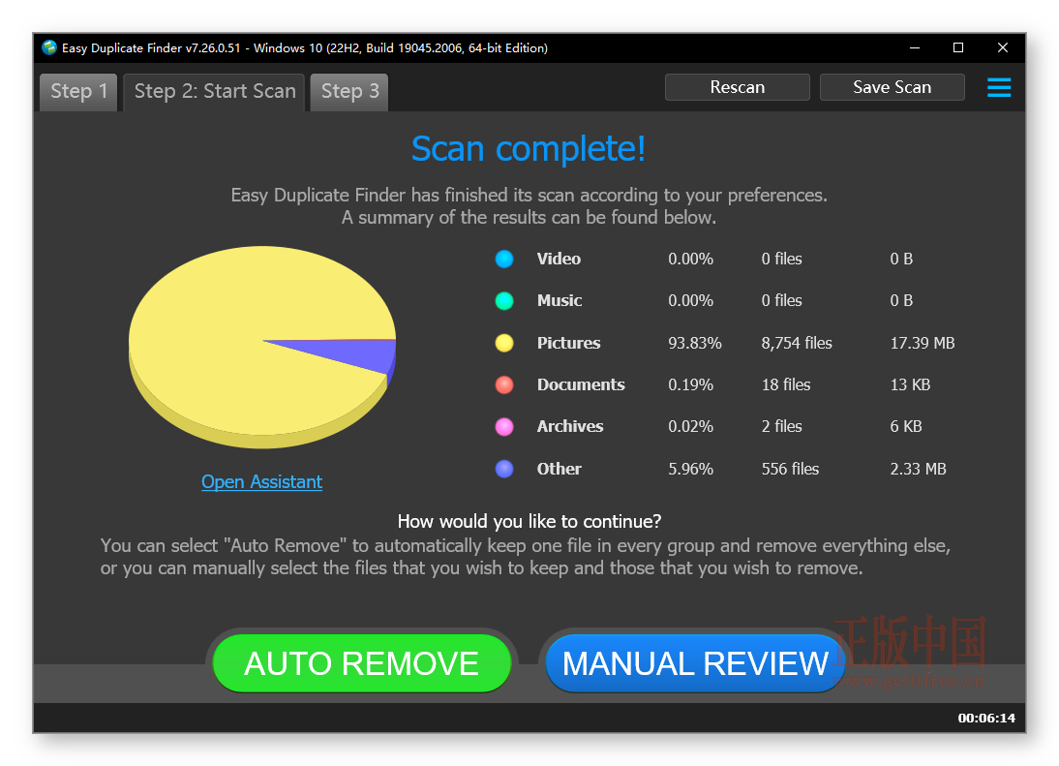Select the Other category label

click(x=560, y=469)
